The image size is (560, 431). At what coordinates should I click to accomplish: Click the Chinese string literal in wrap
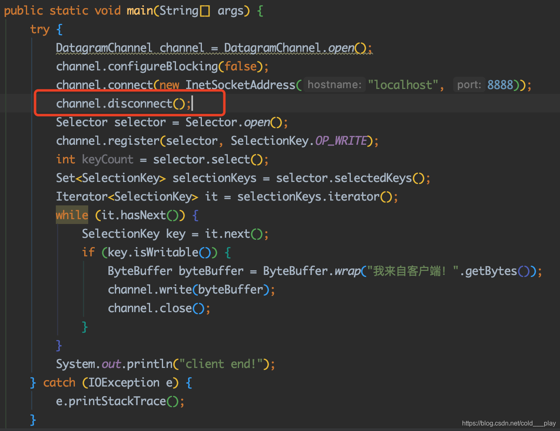coord(413,271)
